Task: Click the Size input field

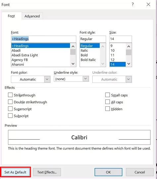Action: (x=121, y=39)
